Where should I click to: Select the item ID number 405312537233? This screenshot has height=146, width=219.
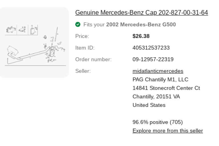(x=151, y=48)
